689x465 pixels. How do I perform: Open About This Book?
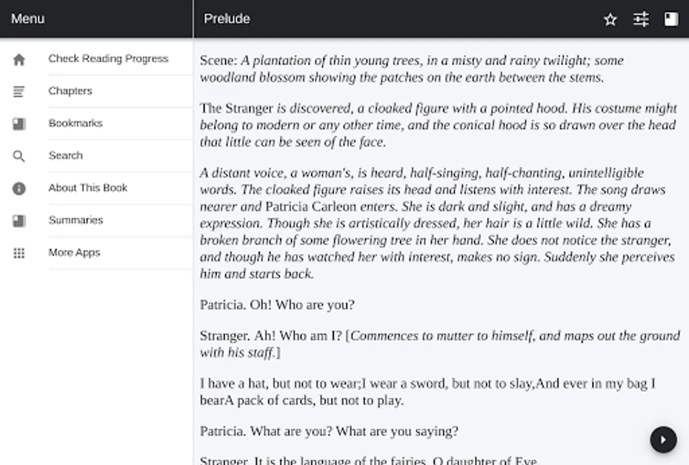(88, 188)
